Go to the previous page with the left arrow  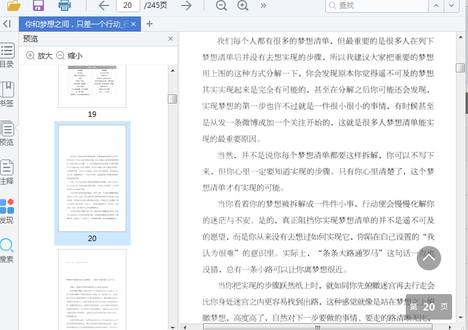(104, 5)
